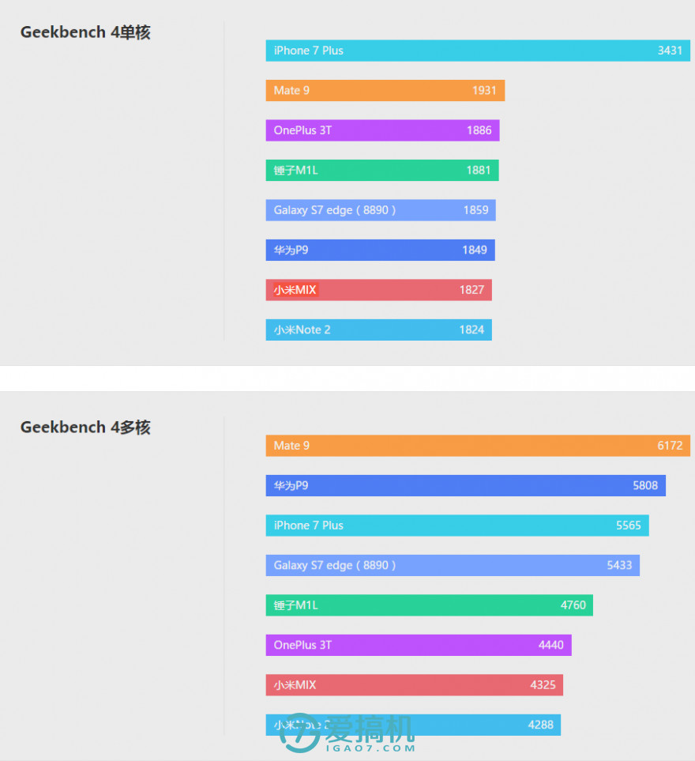The height and width of the screenshot is (761, 695).
Task: Click the 爱搞机 watermark logo icon
Action: (300, 735)
